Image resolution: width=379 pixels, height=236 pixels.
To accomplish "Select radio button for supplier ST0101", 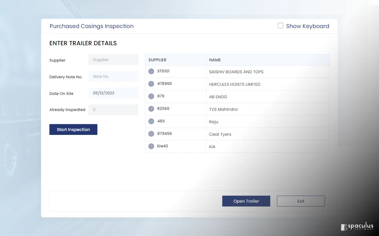I will (151, 71).
